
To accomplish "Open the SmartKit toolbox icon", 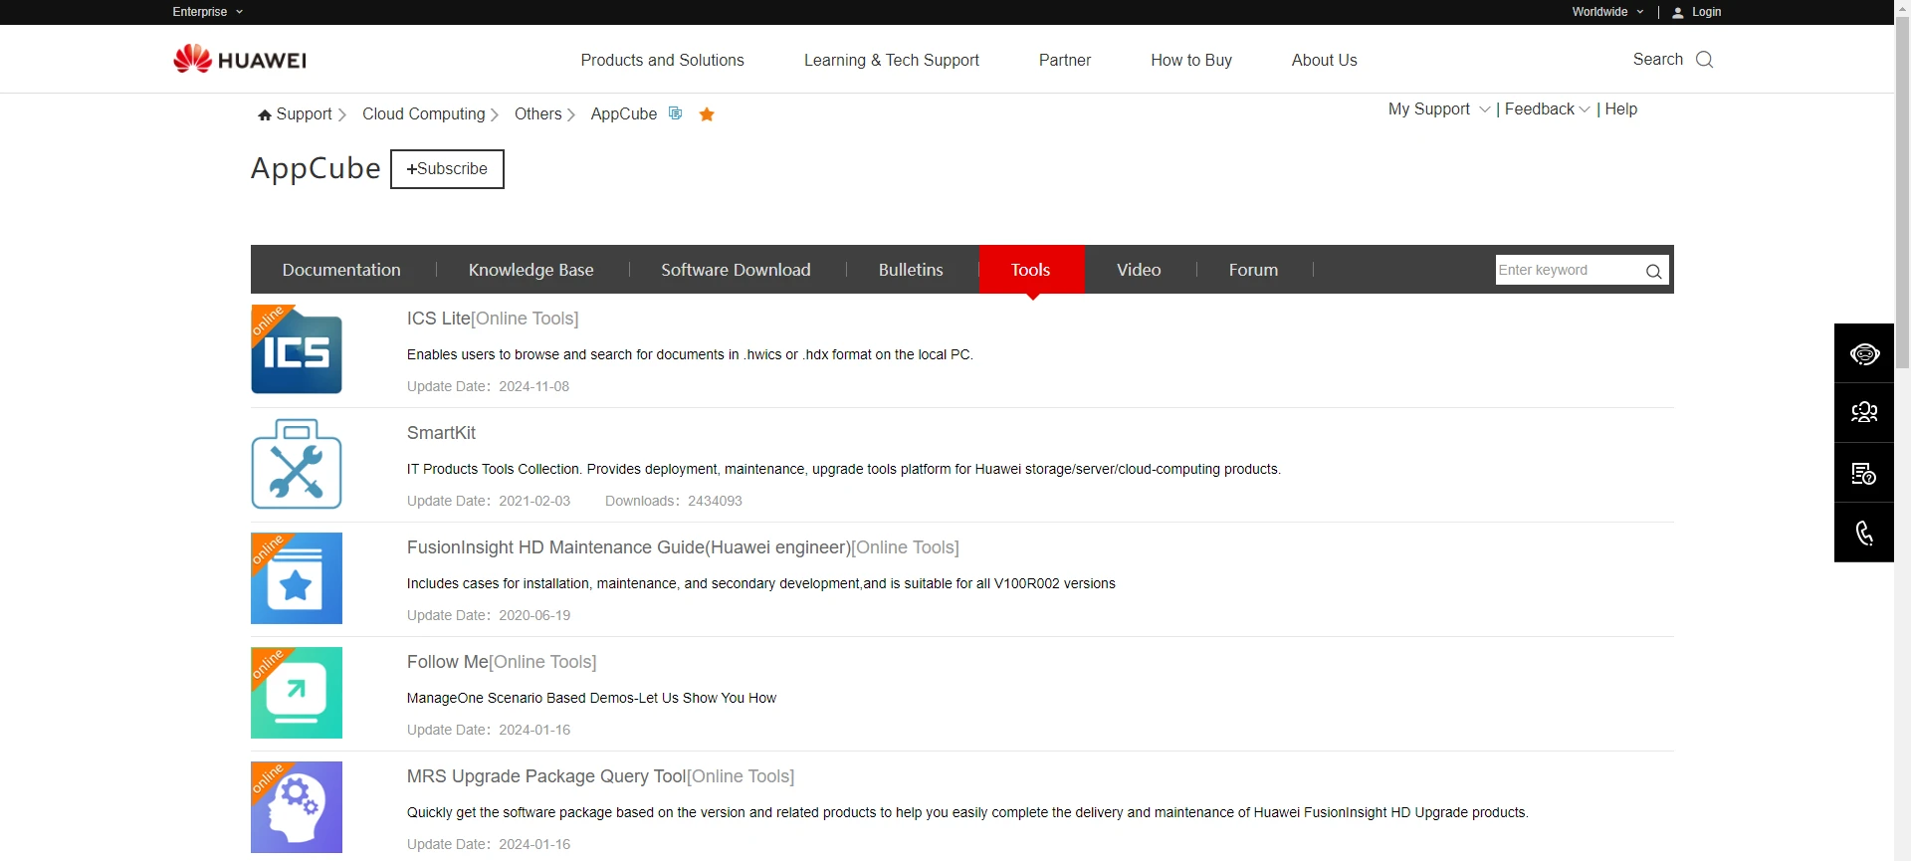I will (x=297, y=464).
